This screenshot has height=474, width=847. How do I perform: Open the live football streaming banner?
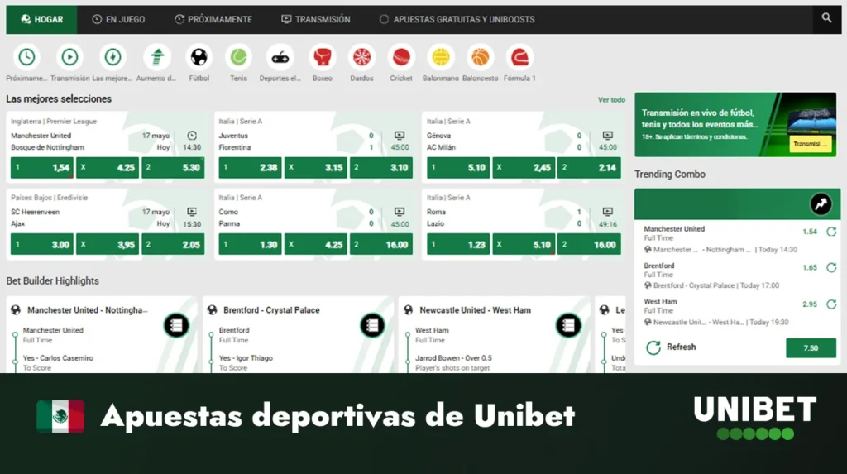click(x=735, y=124)
